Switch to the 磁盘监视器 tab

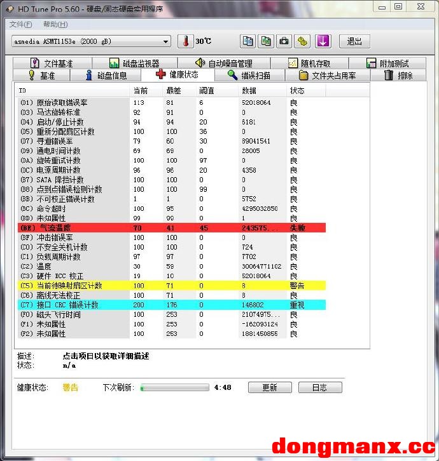[134, 63]
